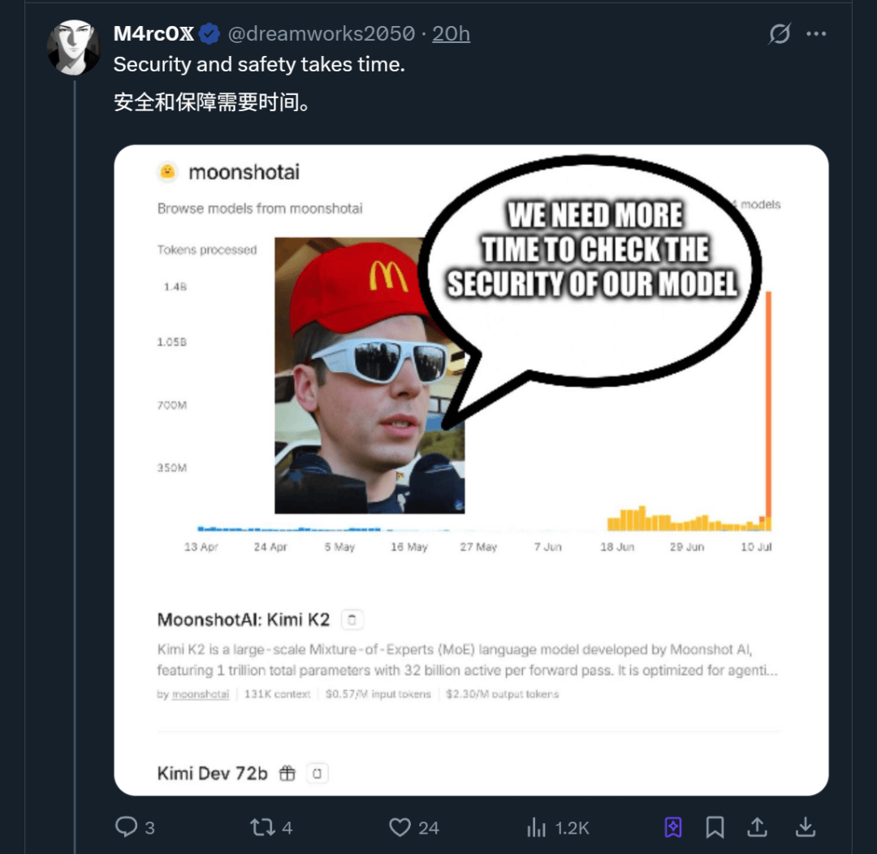This screenshot has width=877, height=854.
Task: Repost the tweet using the repost arrows
Action: (x=261, y=826)
